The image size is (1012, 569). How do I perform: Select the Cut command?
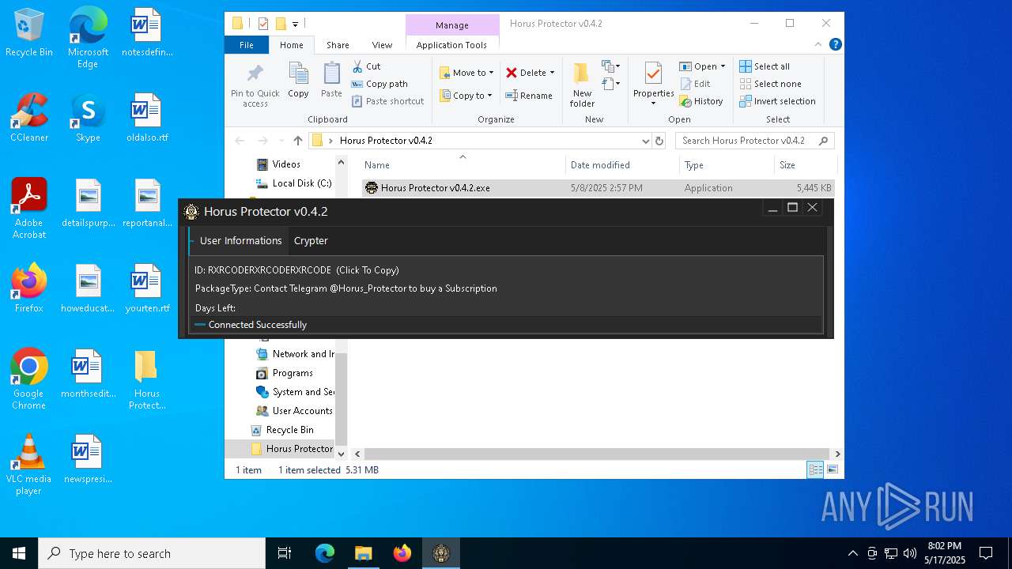point(366,66)
